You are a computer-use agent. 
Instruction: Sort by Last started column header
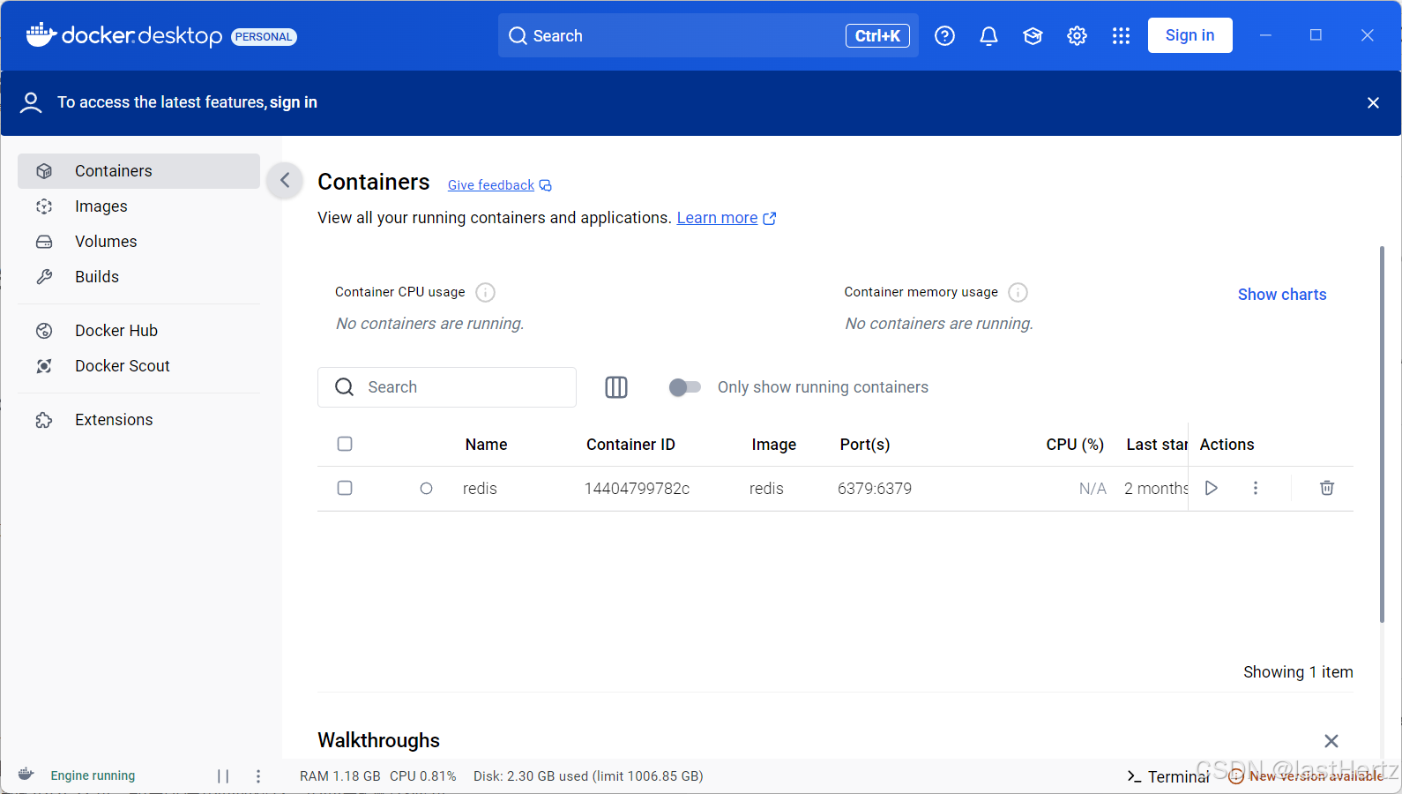click(1156, 445)
